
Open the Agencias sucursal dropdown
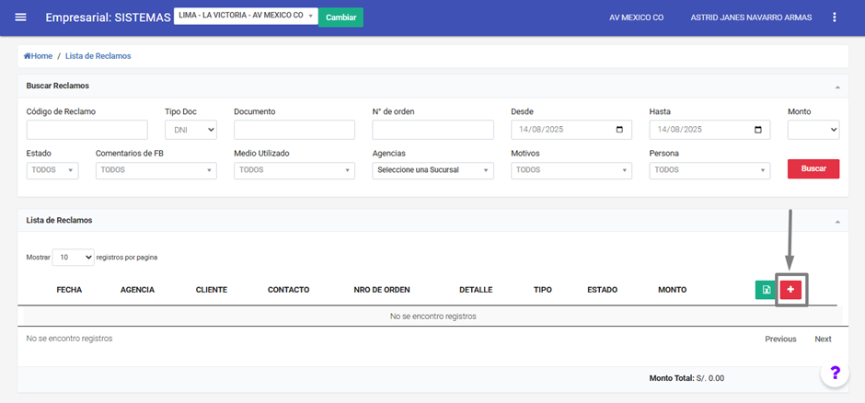(x=432, y=170)
